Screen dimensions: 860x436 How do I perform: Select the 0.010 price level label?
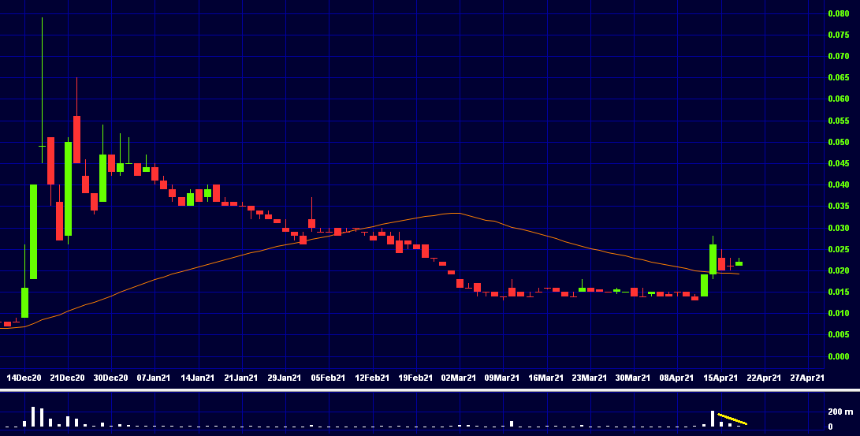point(838,314)
